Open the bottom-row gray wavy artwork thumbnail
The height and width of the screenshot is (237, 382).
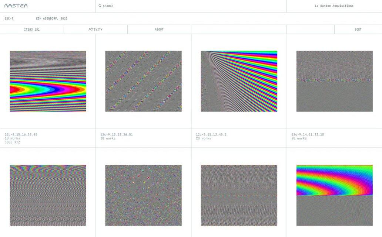[x=239, y=195]
